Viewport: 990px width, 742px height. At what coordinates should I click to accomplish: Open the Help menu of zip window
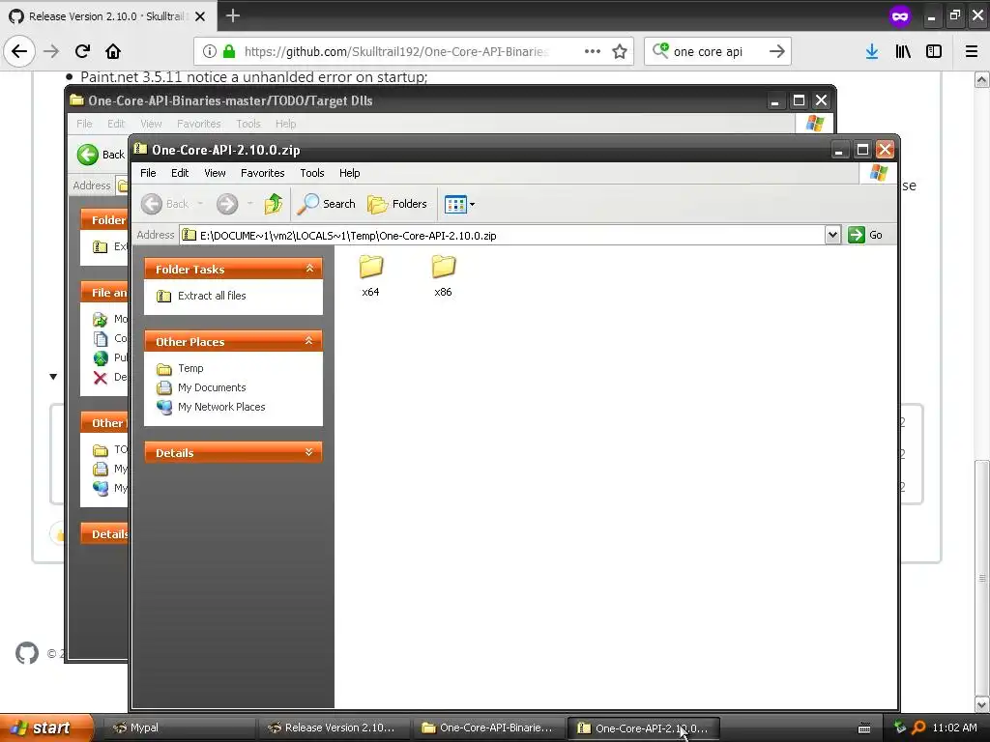(349, 173)
